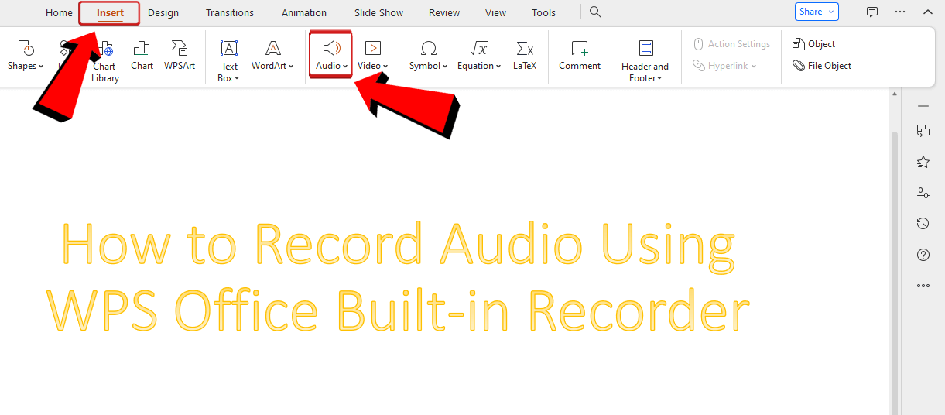Open the slide switch icon in right sidebar
This screenshot has width=945, height=415.
pyautogui.click(x=923, y=131)
